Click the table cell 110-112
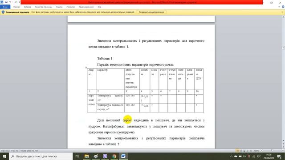The image size is (285, 160). pos(132,108)
